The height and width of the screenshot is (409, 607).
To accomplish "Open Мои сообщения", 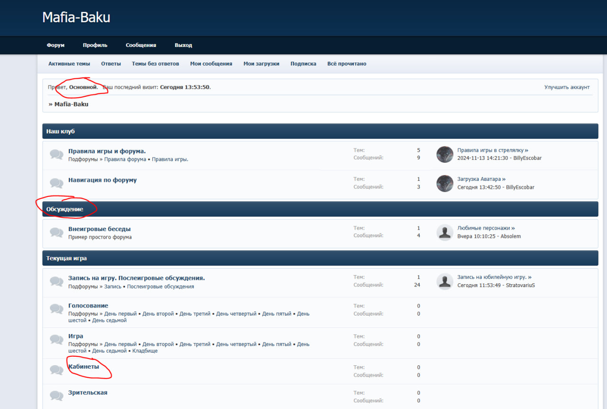I will point(211,64).
